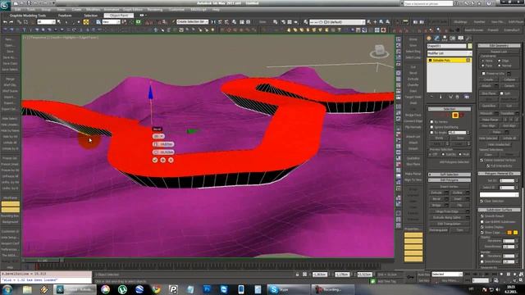Select Element sub-object level icon
This screenshot has width=525, height=295.
click(x=462, y=115)
